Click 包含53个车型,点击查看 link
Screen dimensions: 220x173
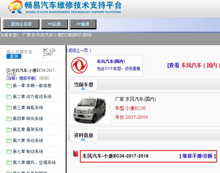pyautogui.click(x=118, y=68)
